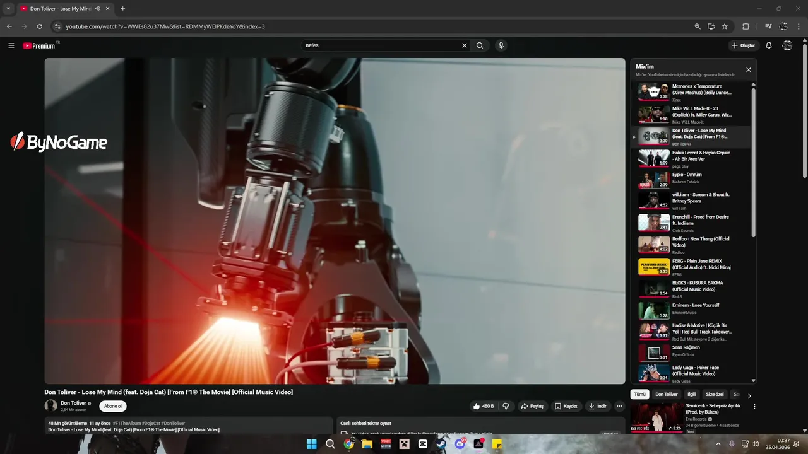The height and width of the screenshot is (454, 808).
Task: Go to the YouTube Premium home logo
Action: tap(39, 45)
